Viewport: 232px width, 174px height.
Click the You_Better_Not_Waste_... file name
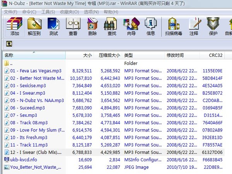coord(36,167)
